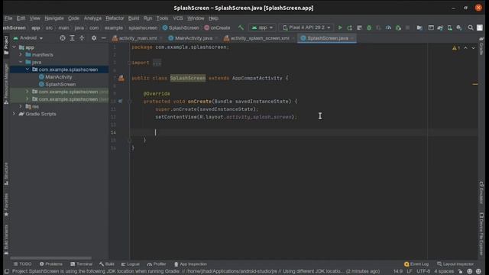Open the Gradle tool window on right edge
Image resolution: width=489 pixels, height=275 pixels.
481,46
